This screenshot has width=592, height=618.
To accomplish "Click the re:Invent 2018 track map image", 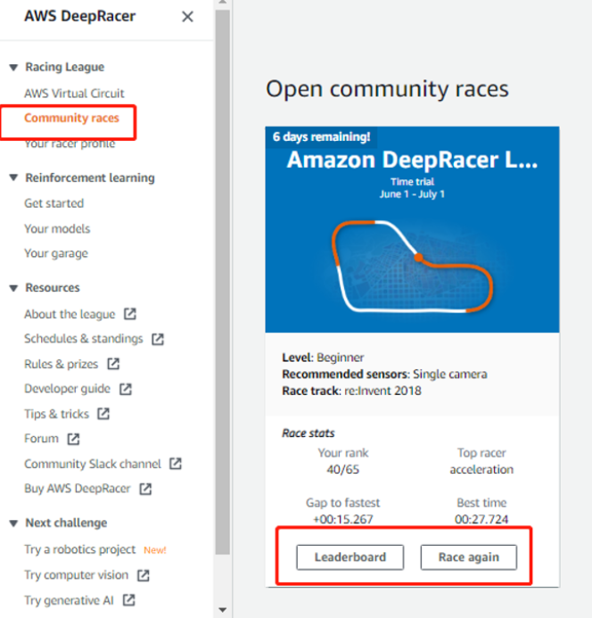I will point(412,267).
